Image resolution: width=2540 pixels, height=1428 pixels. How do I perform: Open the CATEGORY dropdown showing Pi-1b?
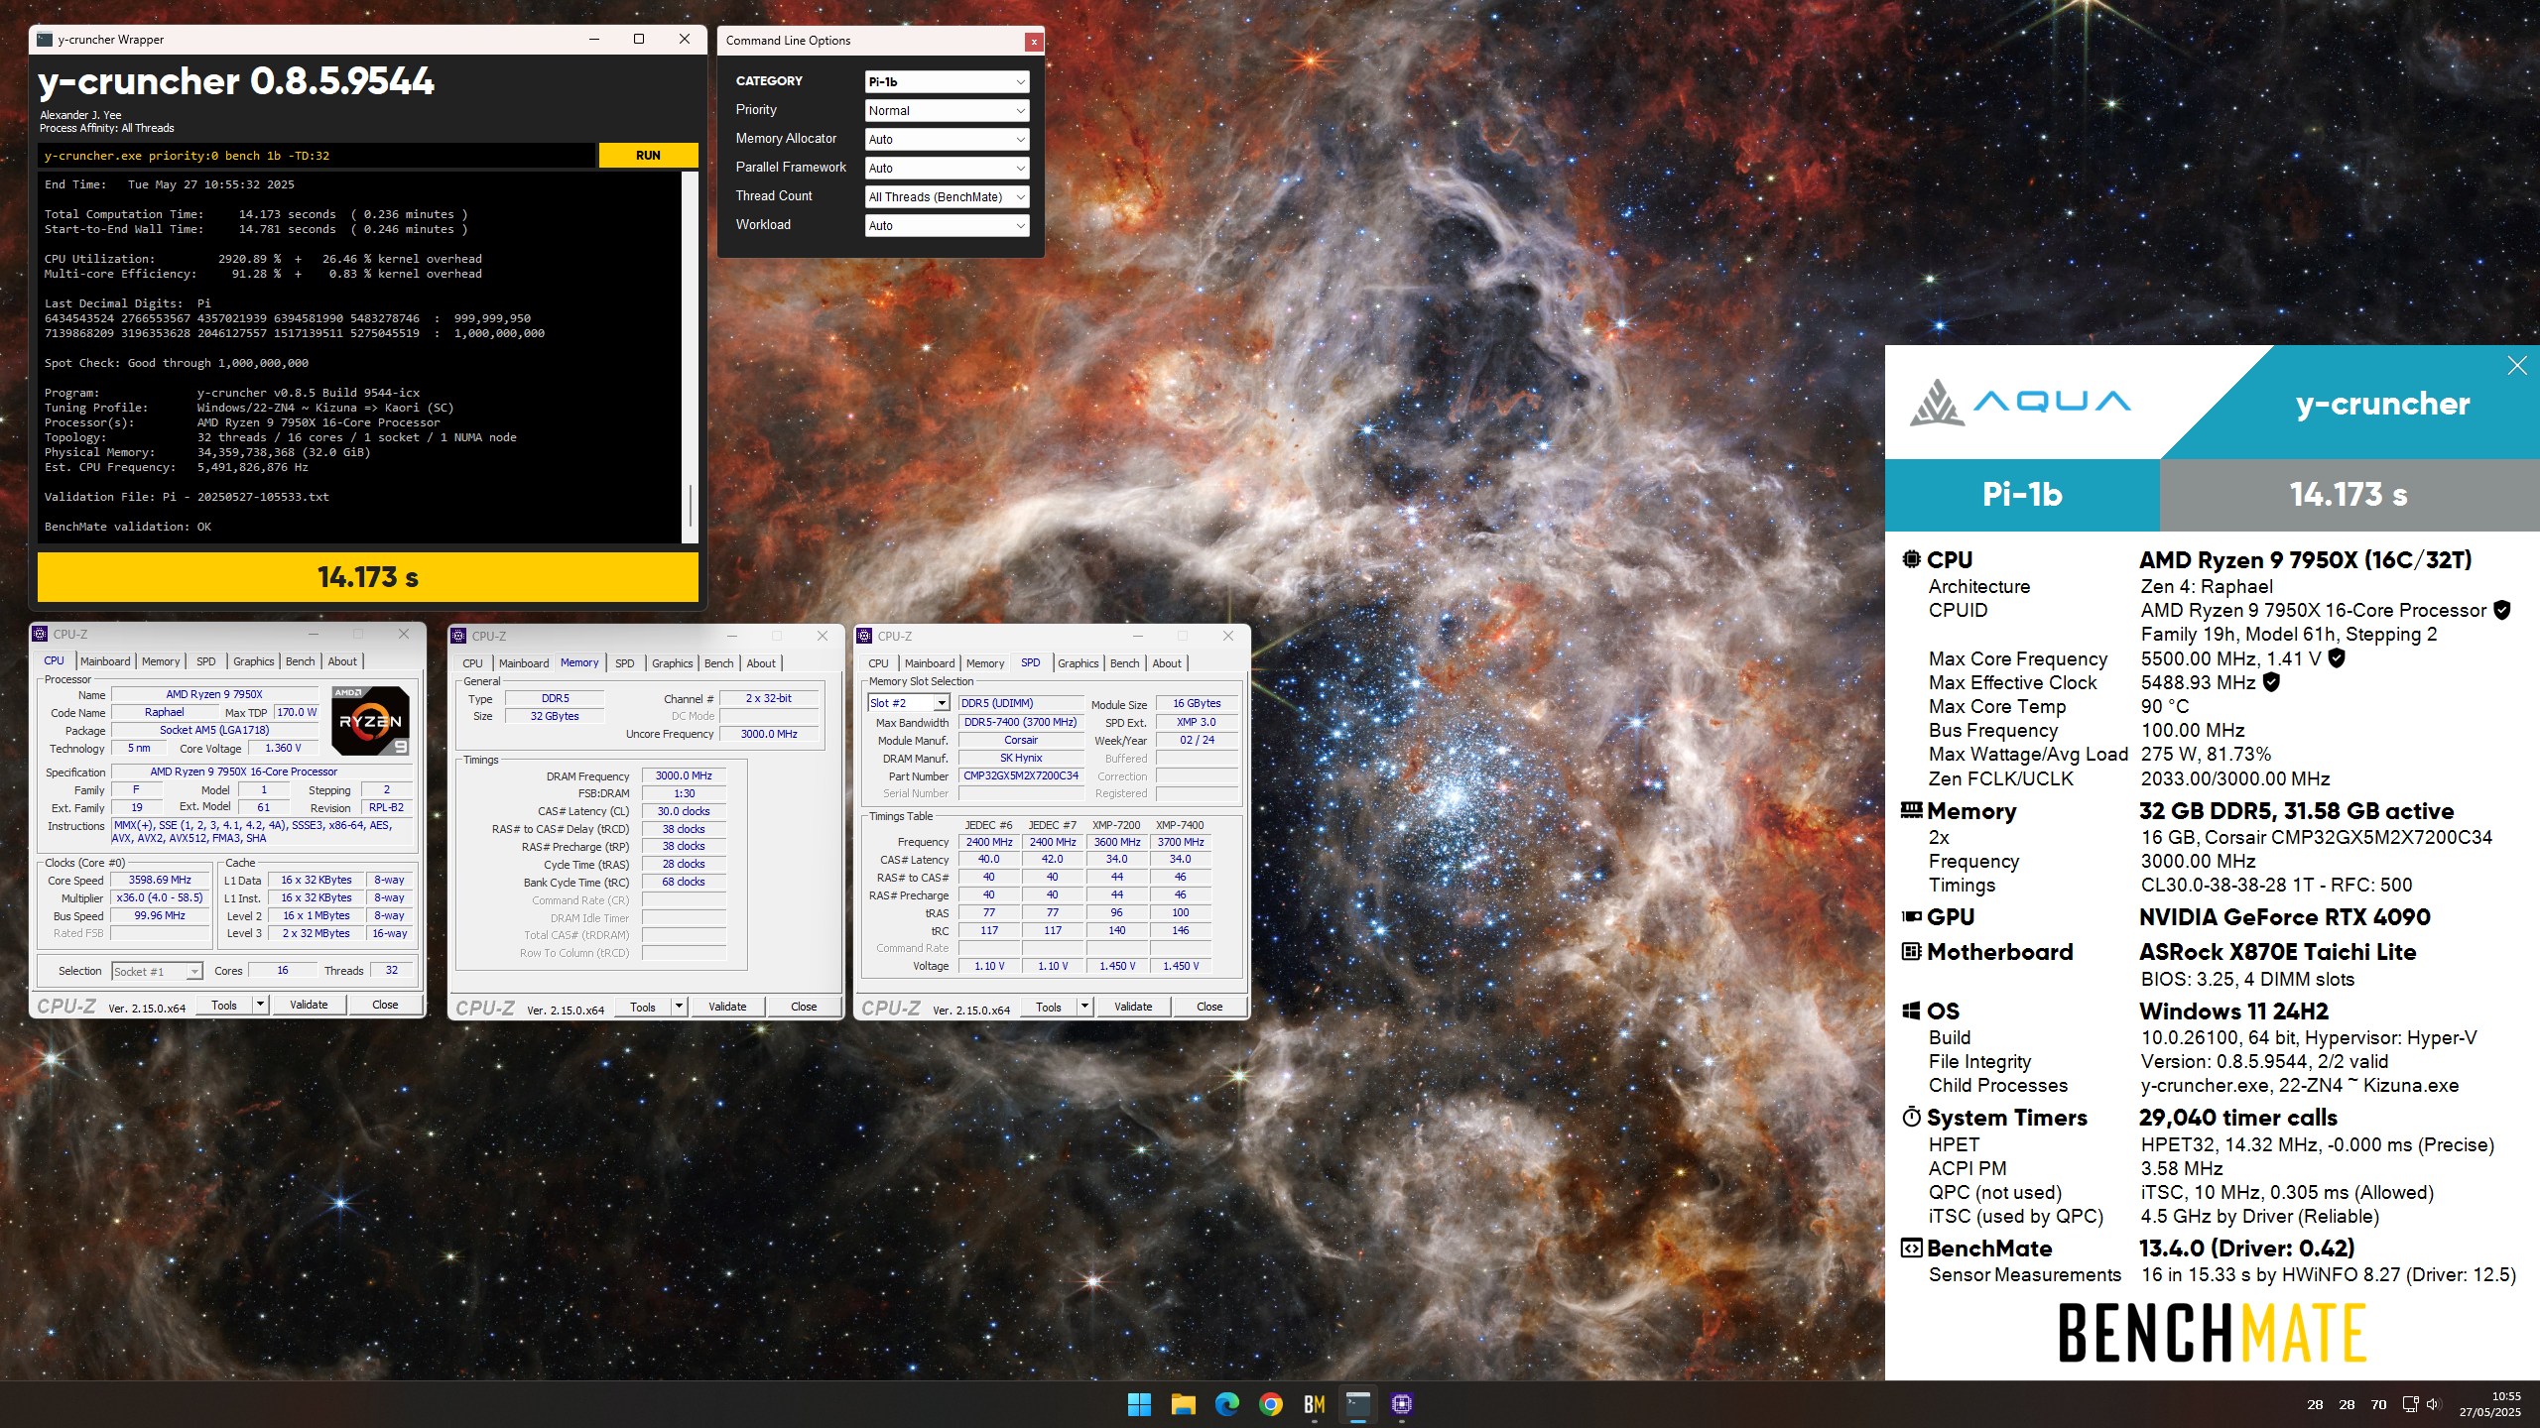pyautogui.click(x=947, y=81)
